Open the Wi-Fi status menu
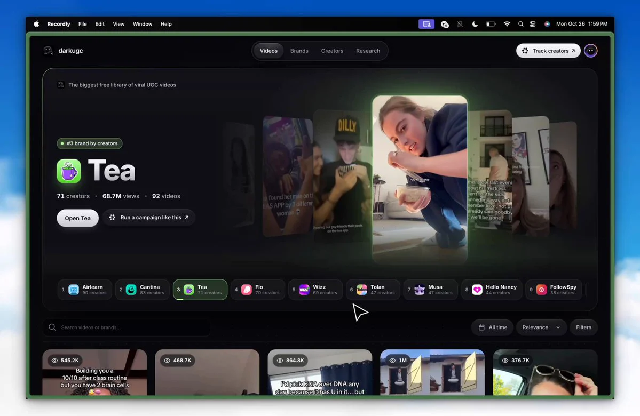This screenshot has width=640, height=416. pos(507,24)
